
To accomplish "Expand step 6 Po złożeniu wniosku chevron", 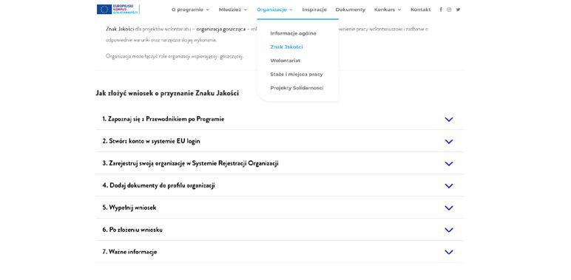I will click(449, 231).
